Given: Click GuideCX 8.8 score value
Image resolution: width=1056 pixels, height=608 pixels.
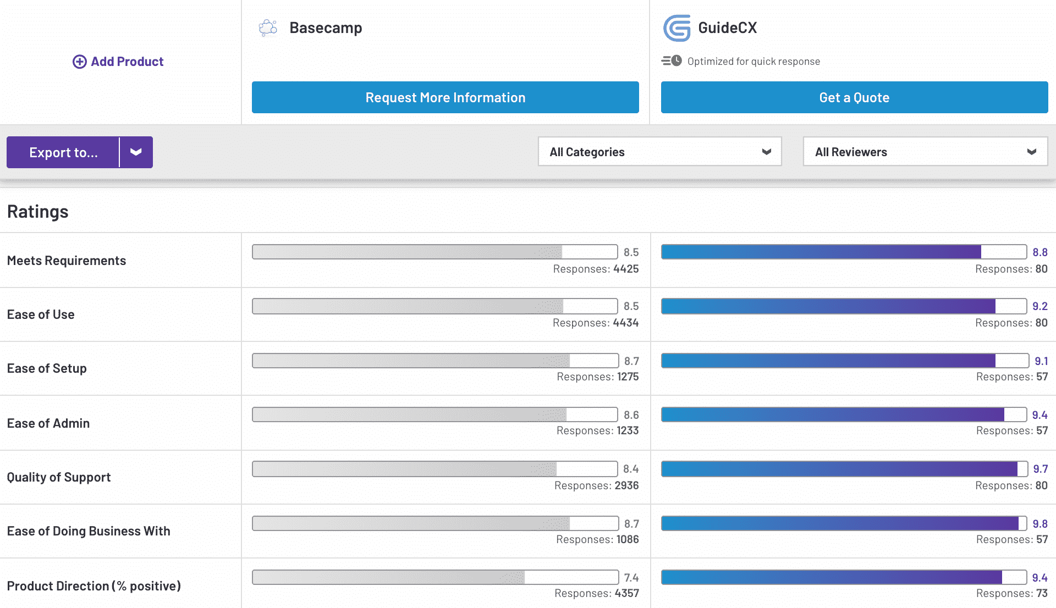Looking at the screenshot, I should [1040, 252].
